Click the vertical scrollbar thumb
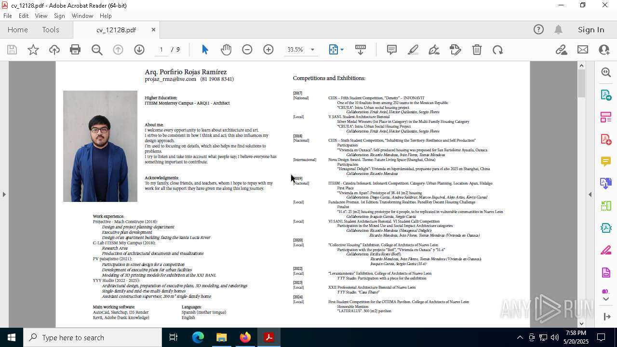The width and height of the screenshot is (617, 347). click(581, 84)
